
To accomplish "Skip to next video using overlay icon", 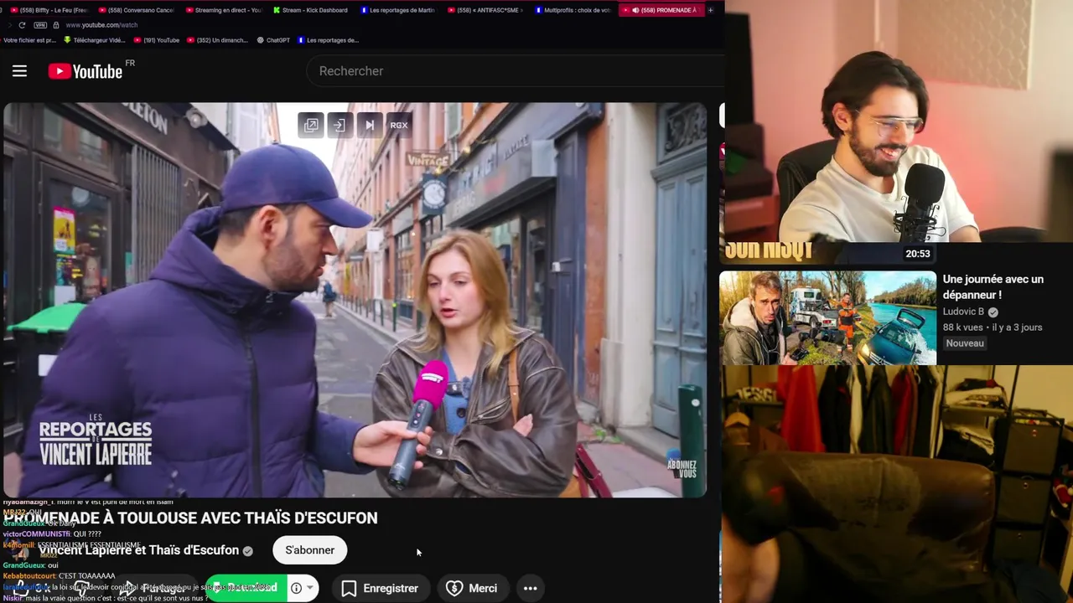I will coord(370,125).
